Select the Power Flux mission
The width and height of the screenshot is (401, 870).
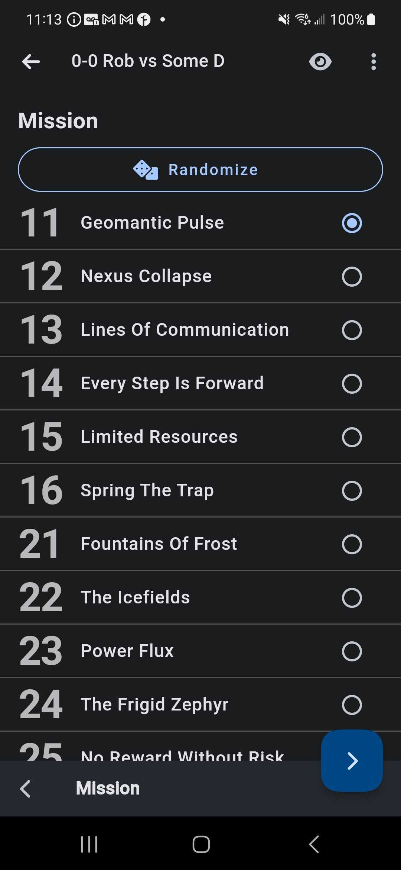pos(352,651)
